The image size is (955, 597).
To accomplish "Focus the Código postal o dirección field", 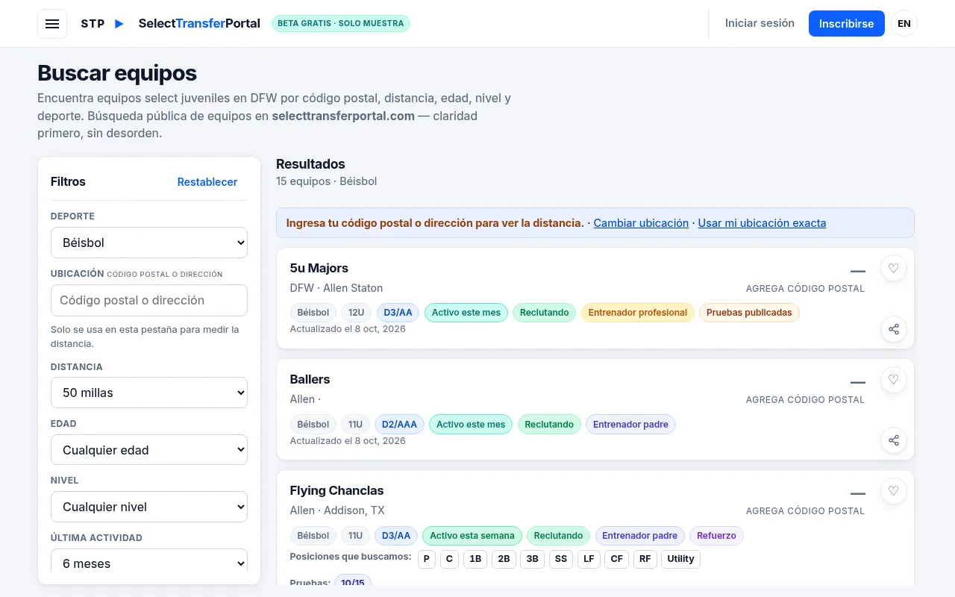I will 149,300.
